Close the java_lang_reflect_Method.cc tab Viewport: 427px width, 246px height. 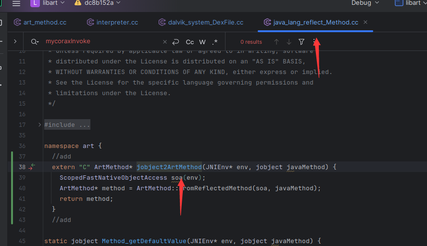pos(365,23)
